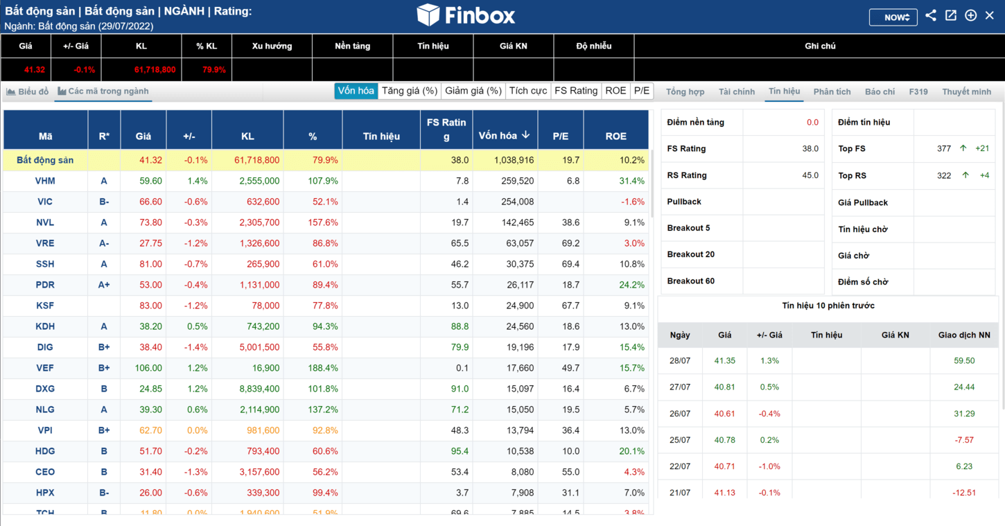Viewport: 1005px width, 526px height.
Task: Click the green up arrow beside Top FS
Action: (x=963, y=148)
